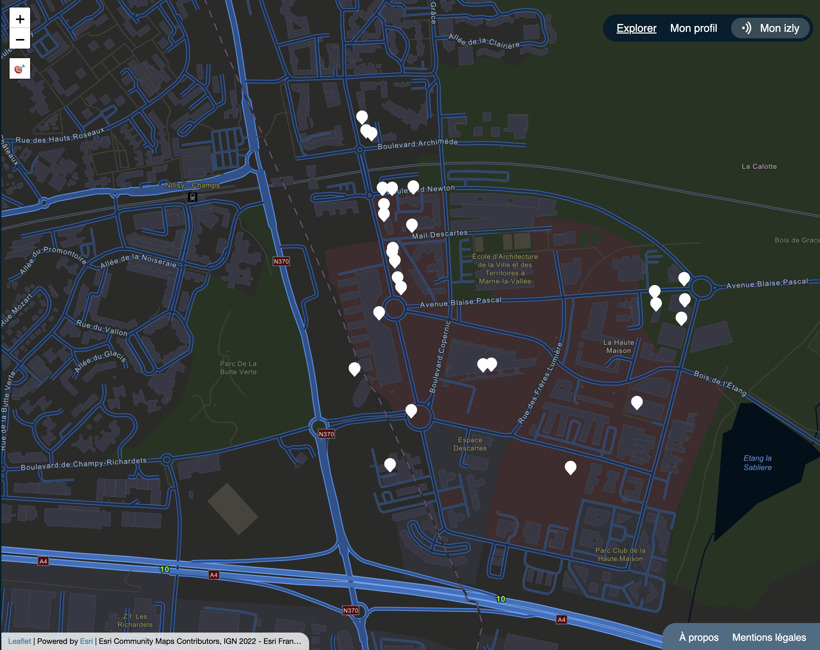Open Mentions légales link

769,637
